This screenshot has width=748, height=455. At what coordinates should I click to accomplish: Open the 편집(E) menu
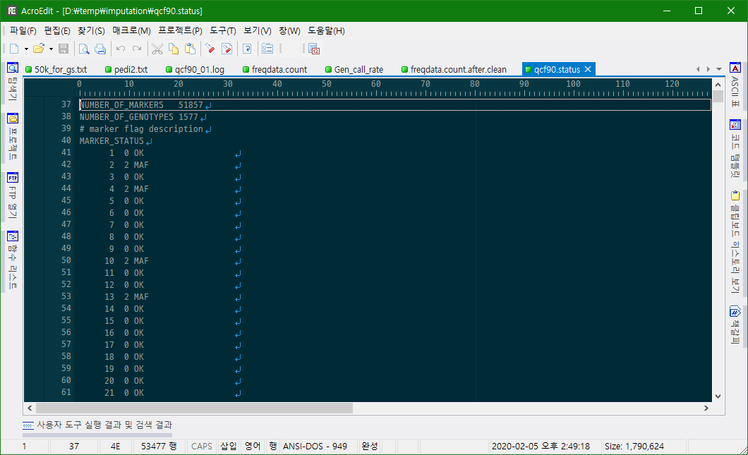point(56,31)
